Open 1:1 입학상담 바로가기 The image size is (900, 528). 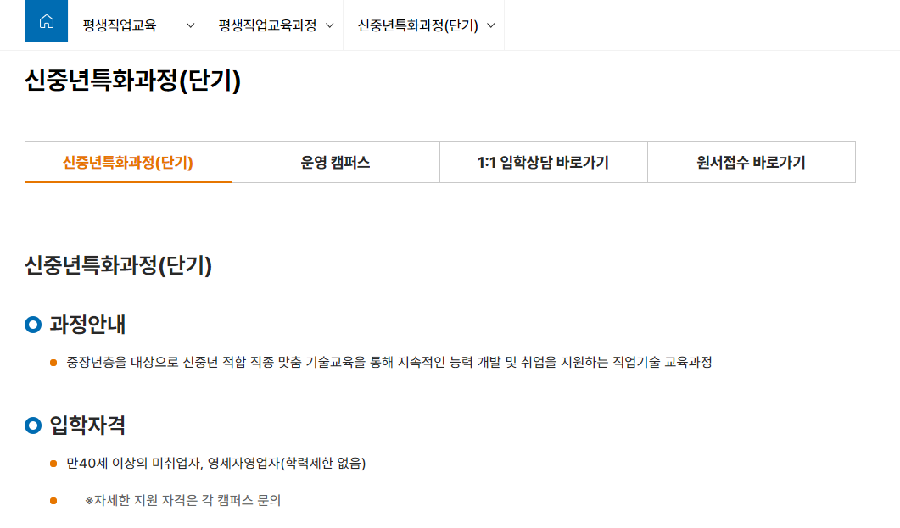[x=543, y=161]
